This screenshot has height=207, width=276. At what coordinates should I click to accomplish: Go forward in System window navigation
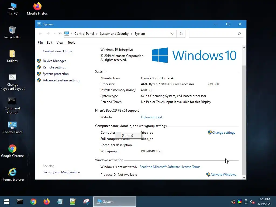point(48,34)
